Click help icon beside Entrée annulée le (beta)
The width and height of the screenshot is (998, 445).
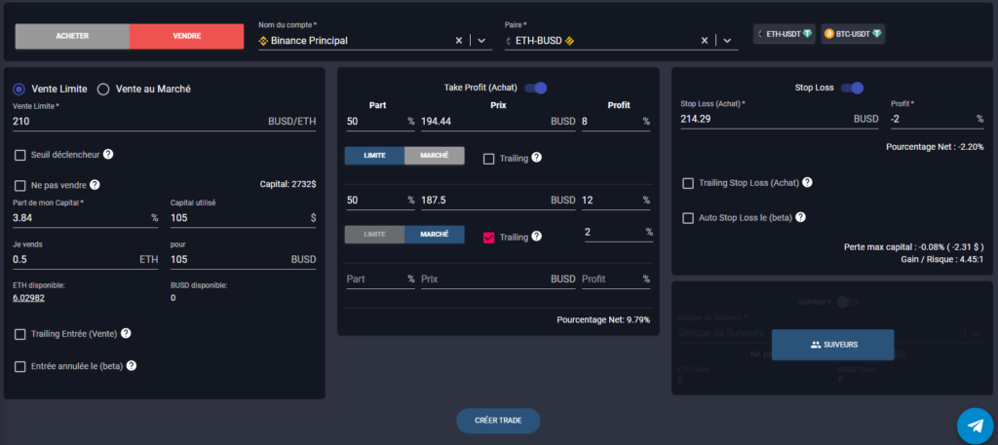point(131,366)
